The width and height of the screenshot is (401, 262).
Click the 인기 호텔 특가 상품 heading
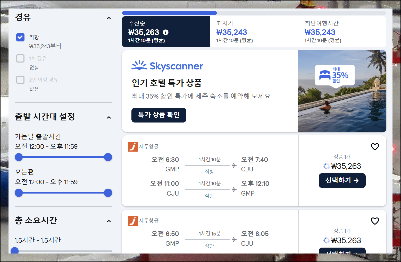[167, 83]
